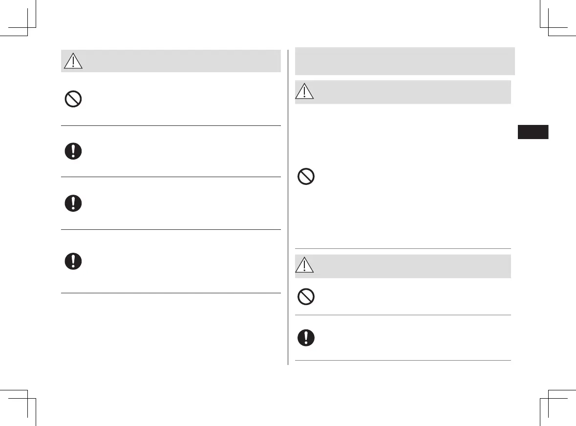Image resolution: width=576 pixels, height=426 pixels.
Task: Click the prohibition icon in the left column
Action: coord(73,100)
